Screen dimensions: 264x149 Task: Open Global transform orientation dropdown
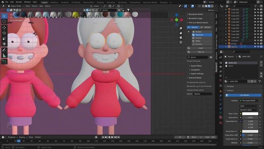(96, 6)
